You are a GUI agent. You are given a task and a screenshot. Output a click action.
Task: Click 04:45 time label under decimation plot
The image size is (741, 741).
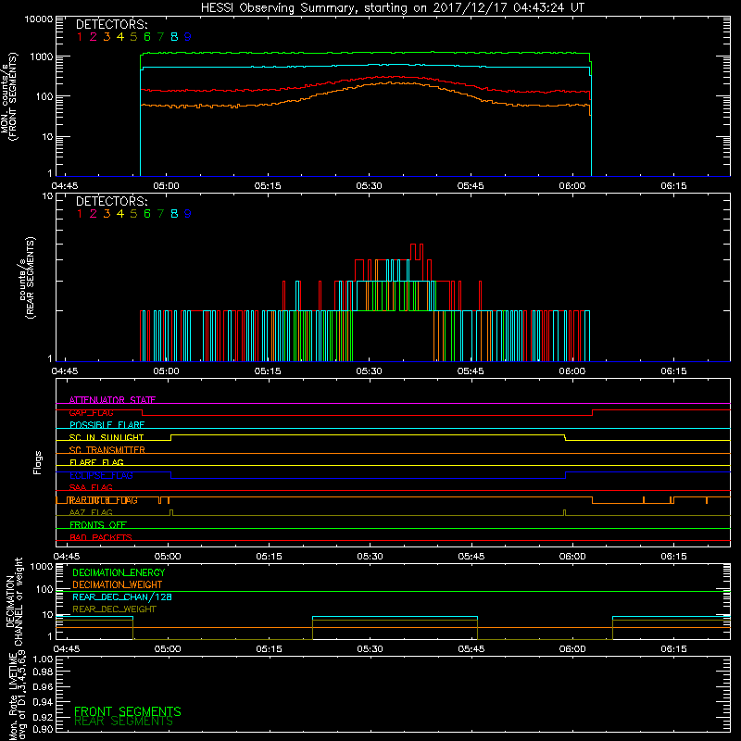coord(66,649)
